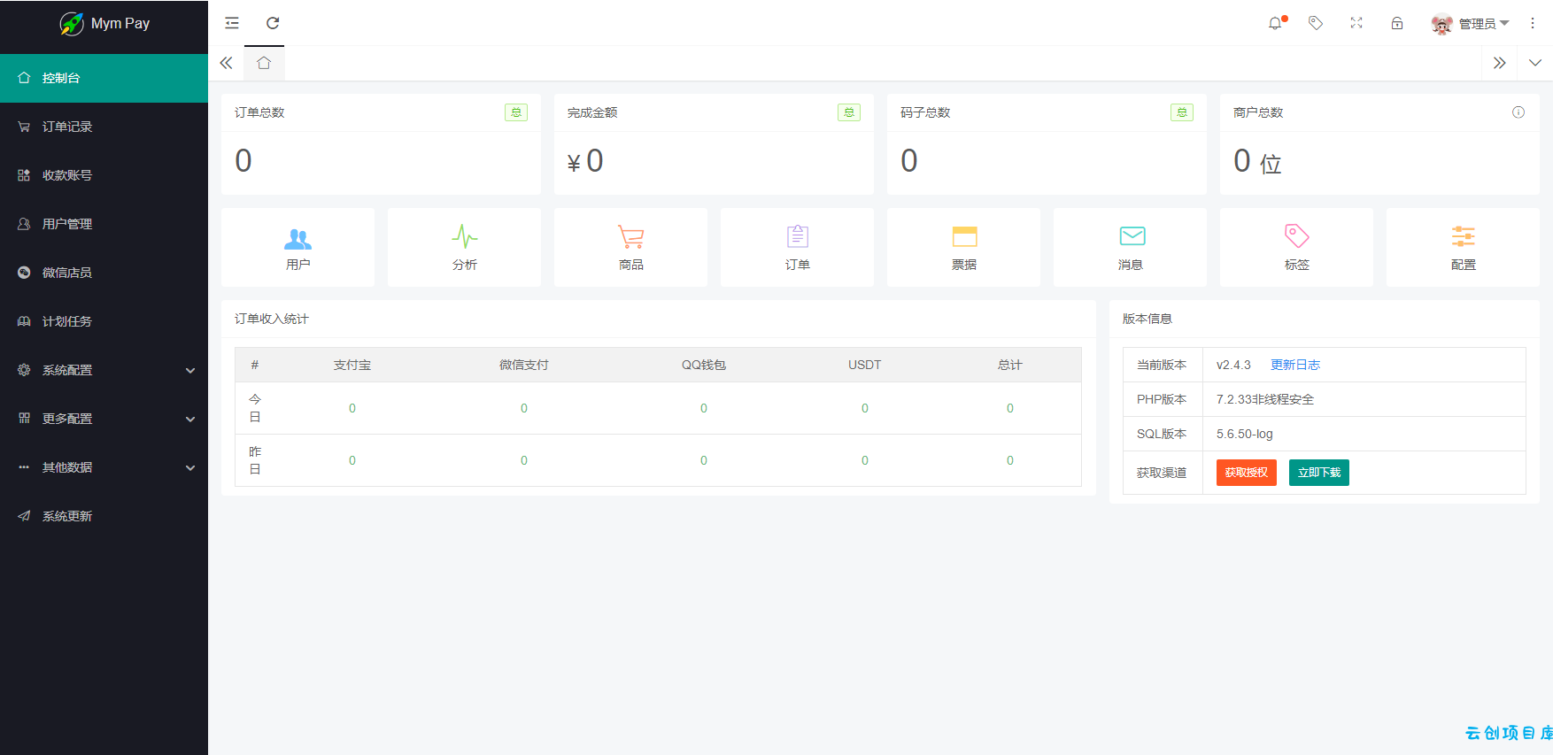
Task: Click the 分析 pulse shortcut icon
Action: point(465,237)
